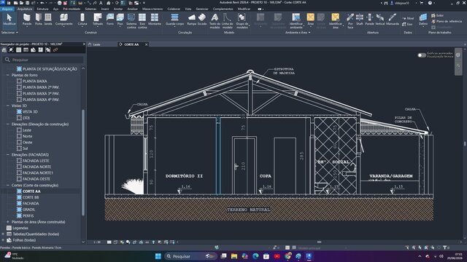The height and width of the screenshot is (262, 467).
Task: Select the Escada stair tool
Action: (x=202, y=20)
